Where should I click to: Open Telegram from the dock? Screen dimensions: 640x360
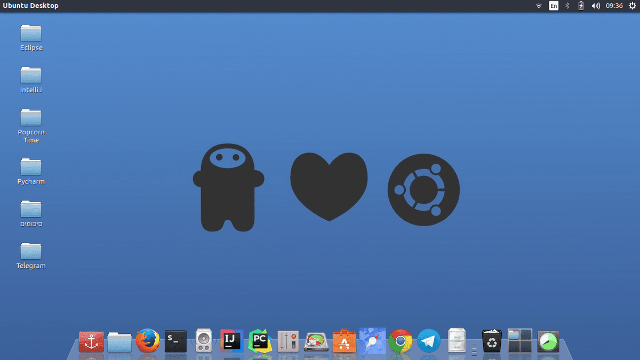[x=428, y=341]
